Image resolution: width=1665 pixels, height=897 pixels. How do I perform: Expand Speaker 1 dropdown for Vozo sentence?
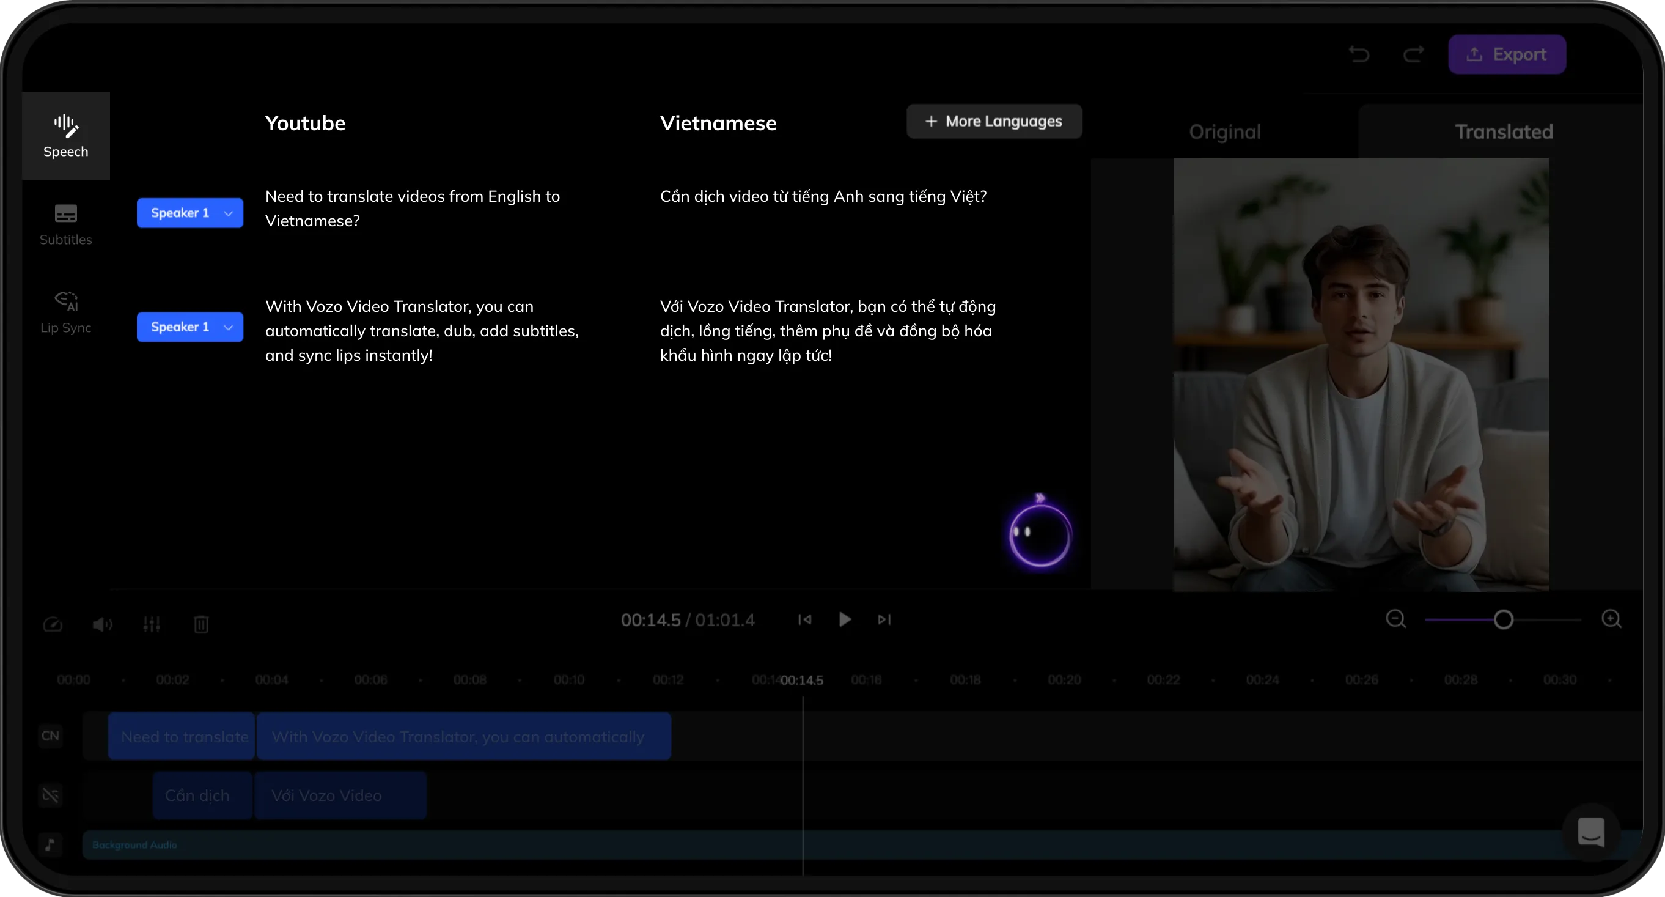[190, 327]
